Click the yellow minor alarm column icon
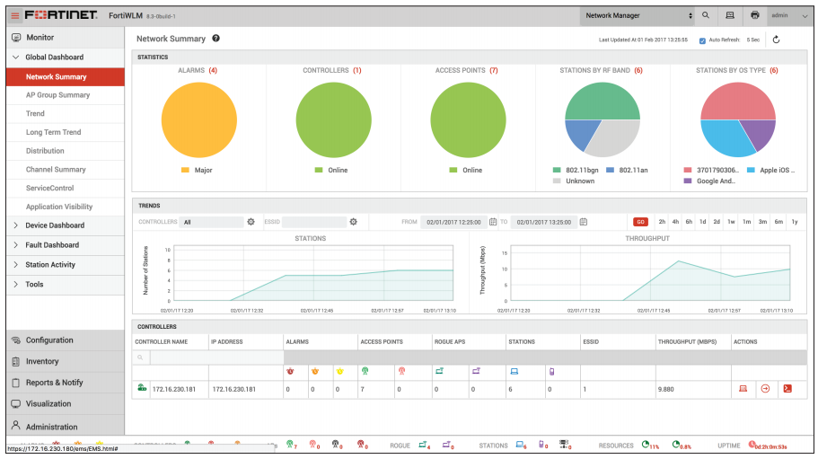818x459 pixels. pyautogui.click(x=339, y=371)
